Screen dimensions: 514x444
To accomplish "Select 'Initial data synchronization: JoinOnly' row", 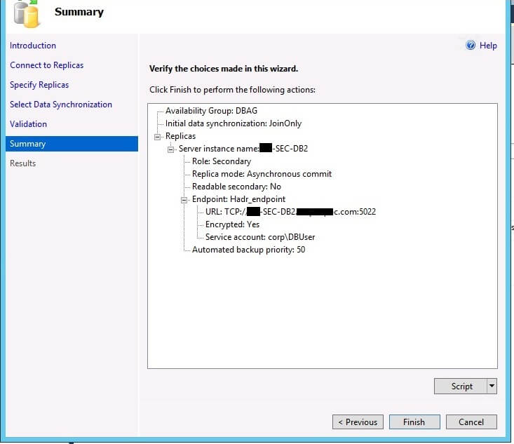I will point(234,123).
